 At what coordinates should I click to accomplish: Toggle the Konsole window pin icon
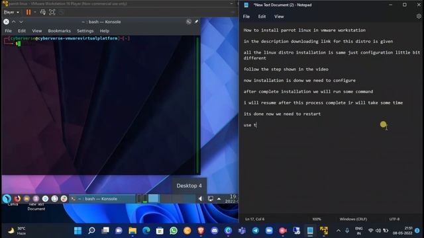(x=196, y=22)
